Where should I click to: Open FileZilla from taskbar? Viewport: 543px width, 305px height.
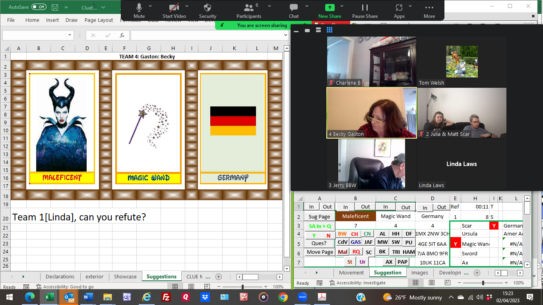[x=166, y=297]
